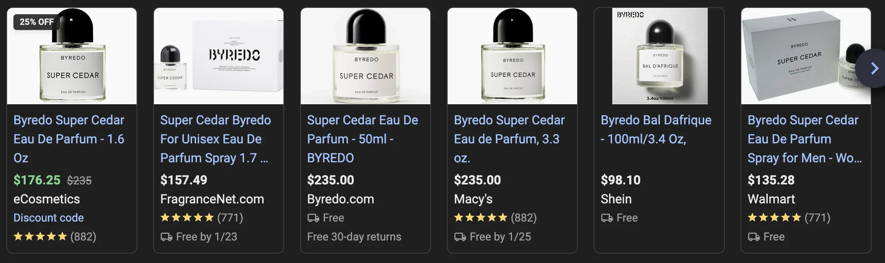Click the (771) review count on Walmart listing

pyautogui.click(x=818, y=218)
